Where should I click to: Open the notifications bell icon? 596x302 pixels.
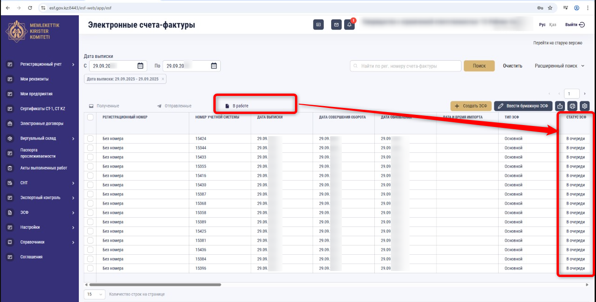(x=349, y=25)
